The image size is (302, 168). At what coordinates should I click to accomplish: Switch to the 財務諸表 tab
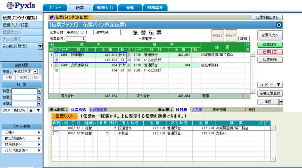point(155,8)
